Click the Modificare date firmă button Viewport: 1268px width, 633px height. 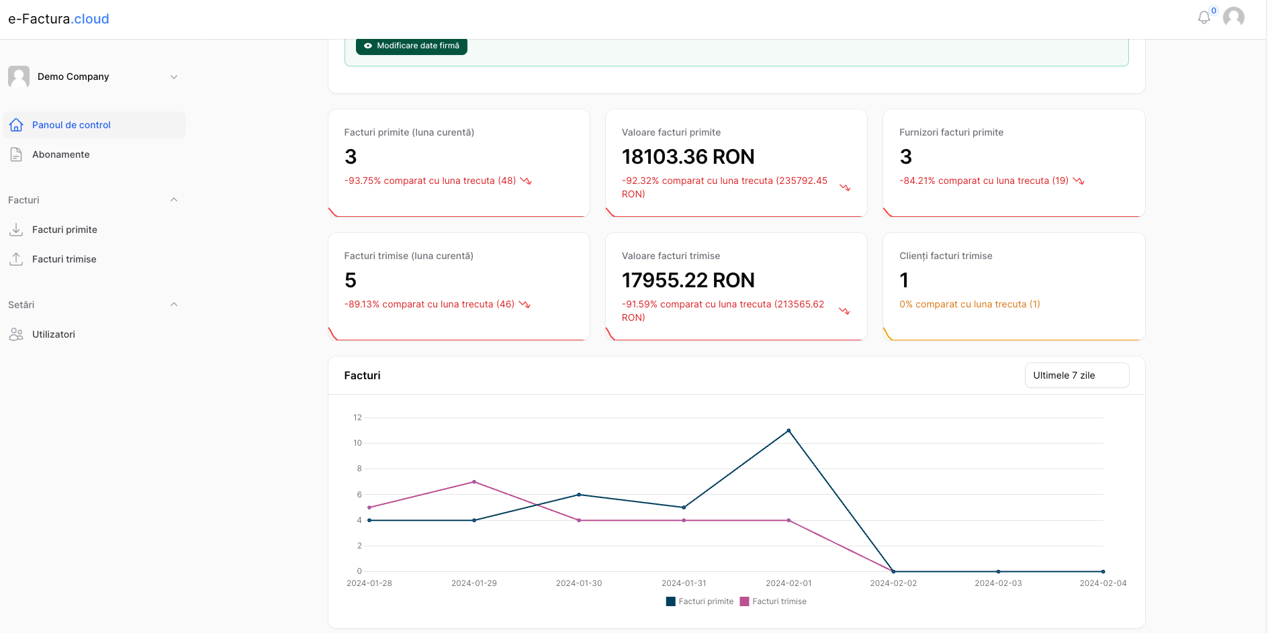pyautogui.click(x=412, y=46)
